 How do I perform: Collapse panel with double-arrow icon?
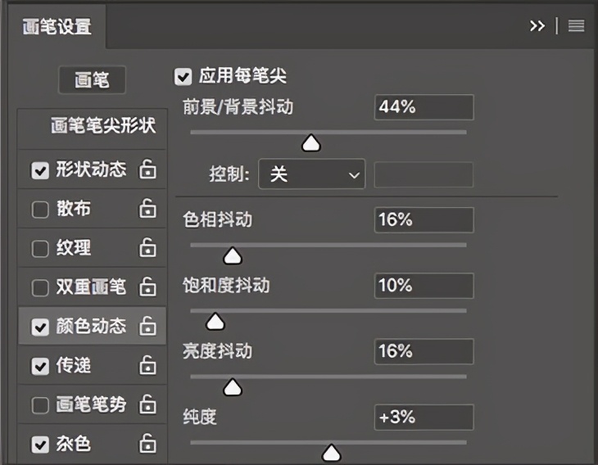click(537, 26)
